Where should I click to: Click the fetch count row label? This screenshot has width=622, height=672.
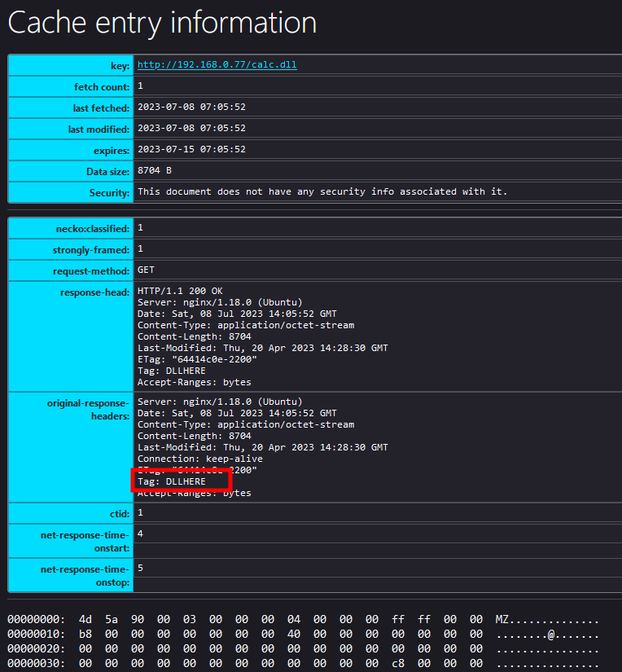[x=101, y=86]
